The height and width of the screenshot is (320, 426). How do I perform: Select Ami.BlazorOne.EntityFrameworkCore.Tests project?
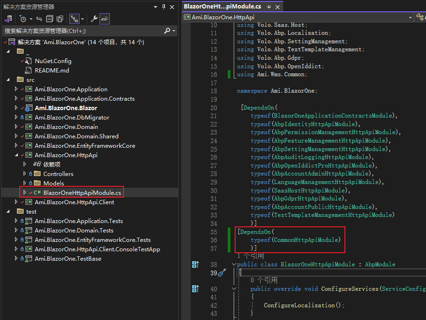pos(93,240)
